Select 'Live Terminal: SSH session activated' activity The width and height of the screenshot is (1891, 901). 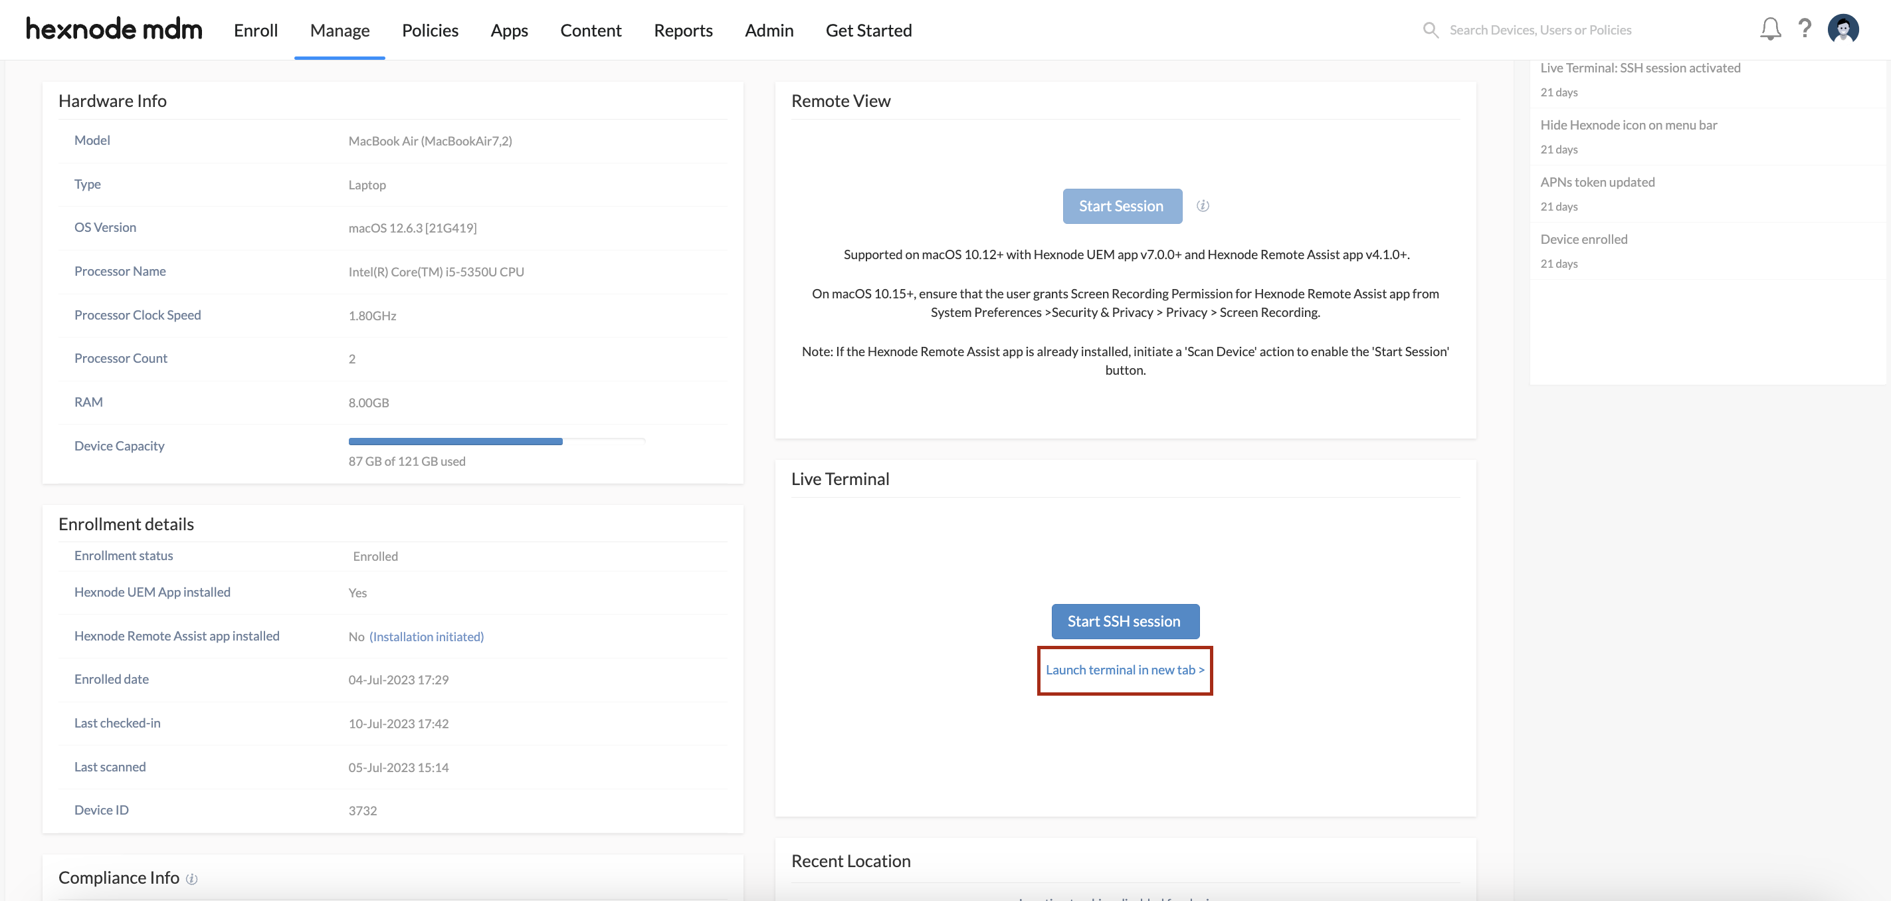1640,68
